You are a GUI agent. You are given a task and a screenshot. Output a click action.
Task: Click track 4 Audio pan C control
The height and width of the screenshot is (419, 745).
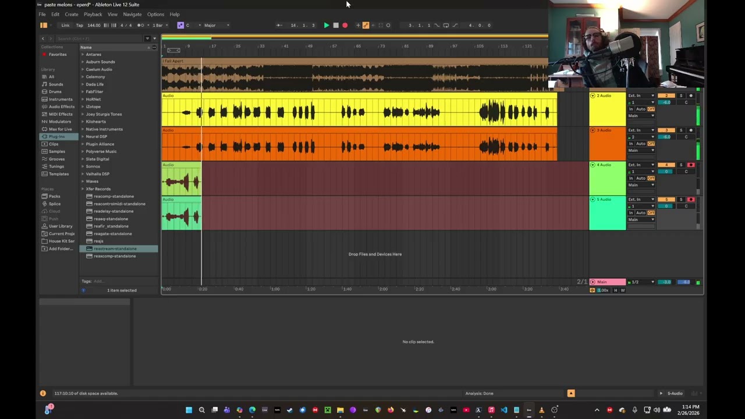tap(686, 172)
